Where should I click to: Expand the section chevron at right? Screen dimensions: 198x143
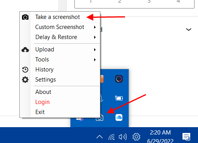point(189,30)
